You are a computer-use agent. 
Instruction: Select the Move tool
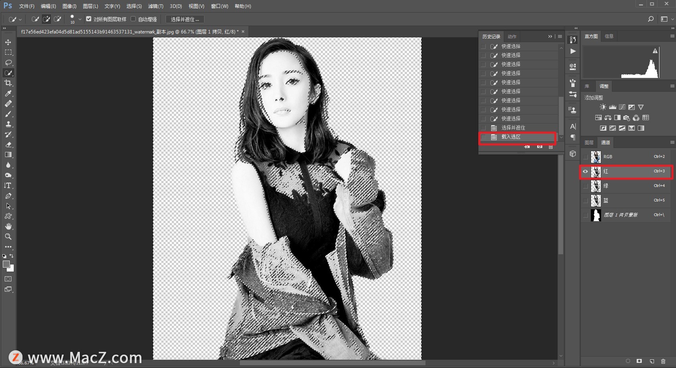(8, 42)
